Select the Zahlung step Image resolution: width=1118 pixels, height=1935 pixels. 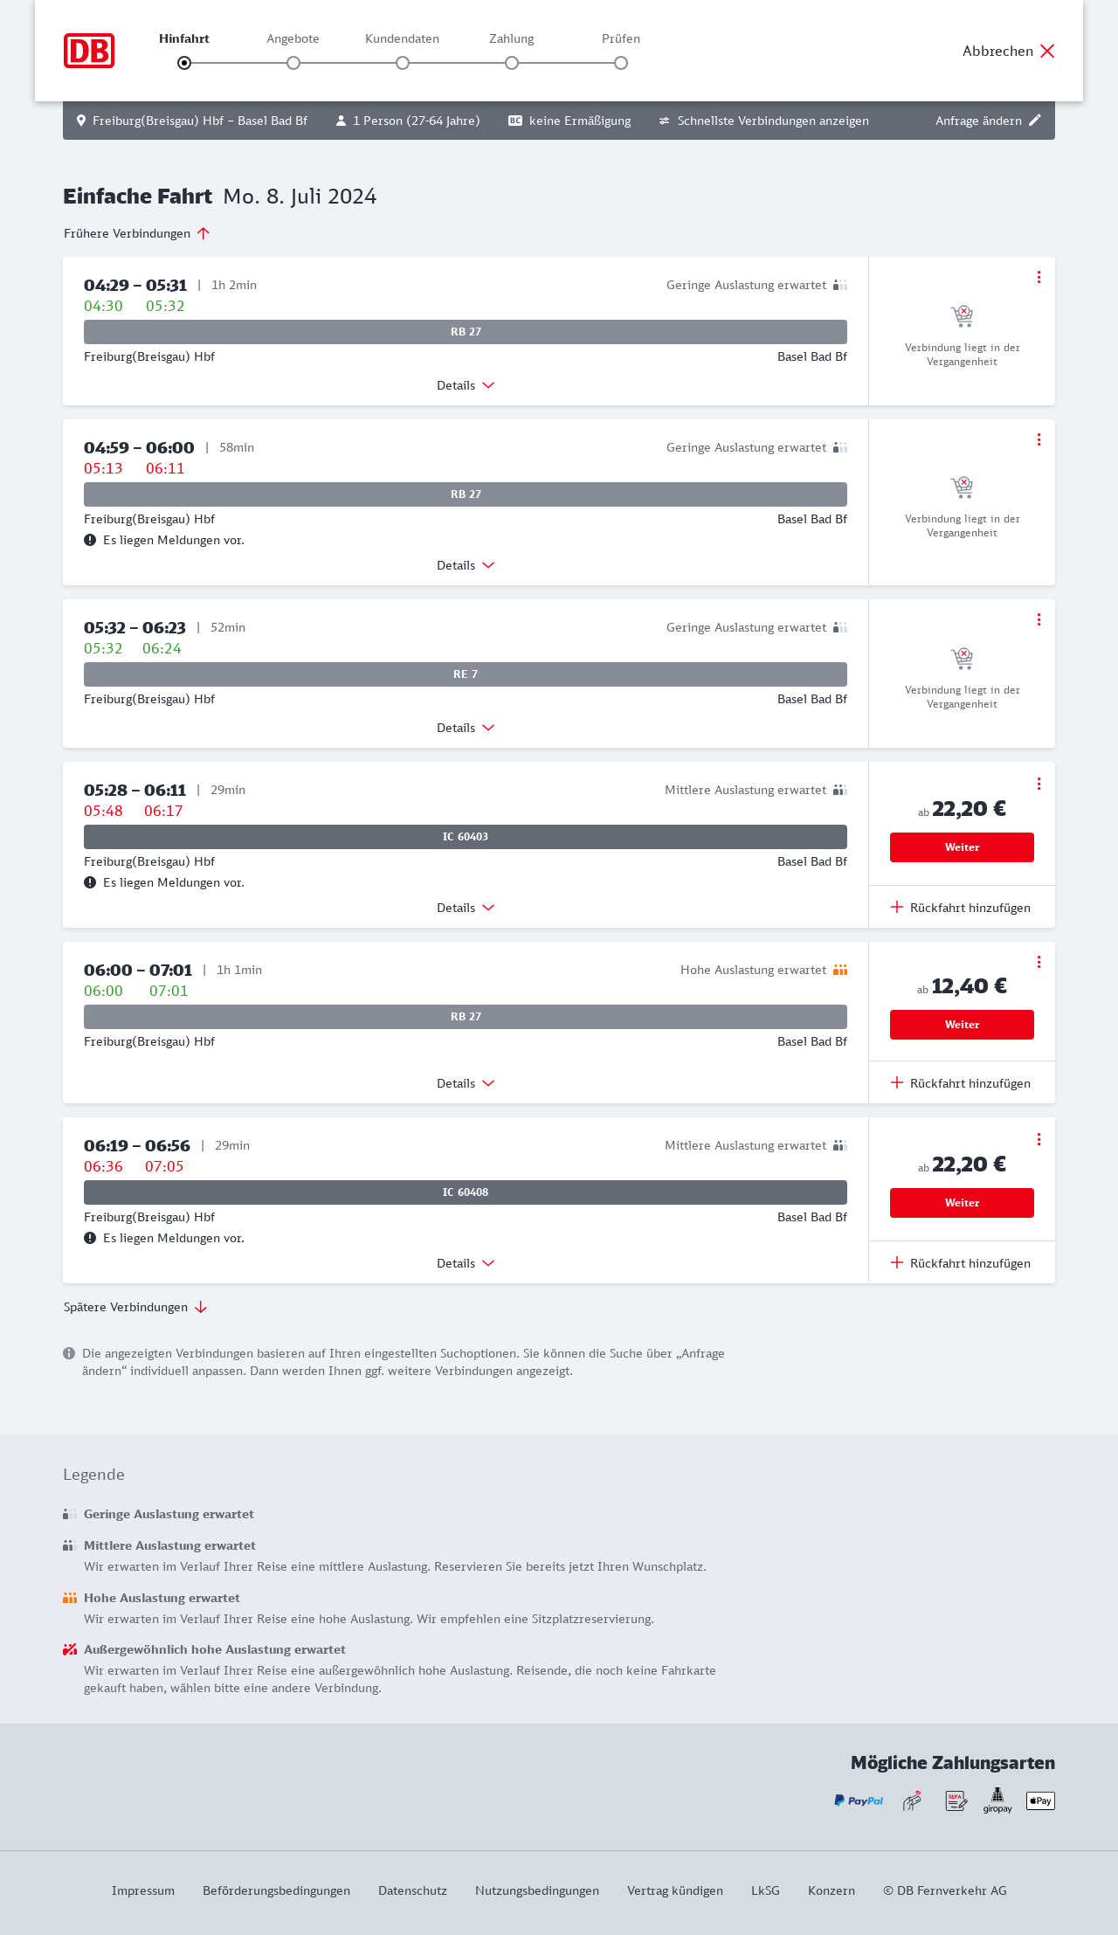[512, 62]
